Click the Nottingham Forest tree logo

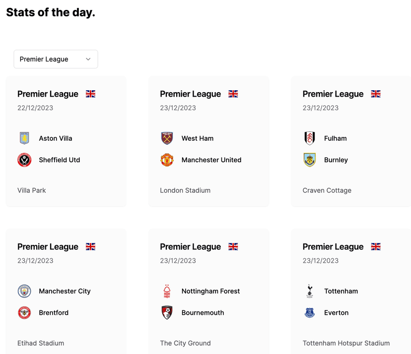pyautogui.click(x=167, y=291)
